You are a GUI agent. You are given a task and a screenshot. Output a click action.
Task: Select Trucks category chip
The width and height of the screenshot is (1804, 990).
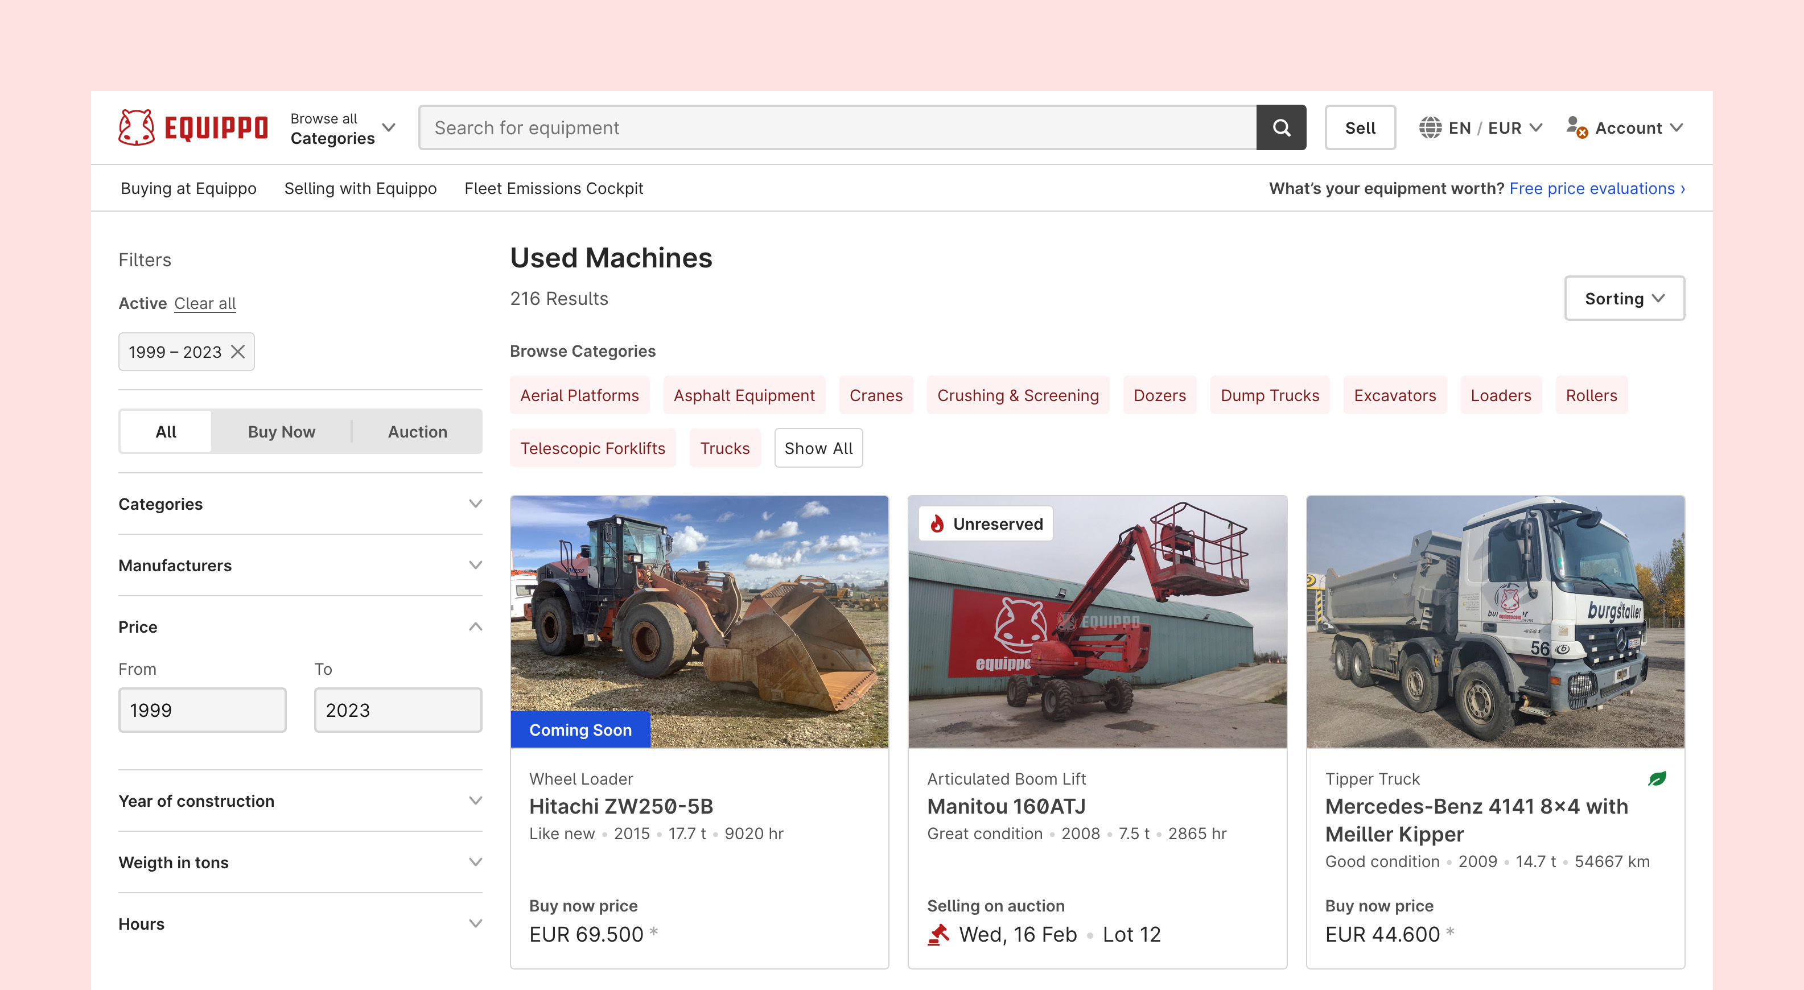[725, 448]
